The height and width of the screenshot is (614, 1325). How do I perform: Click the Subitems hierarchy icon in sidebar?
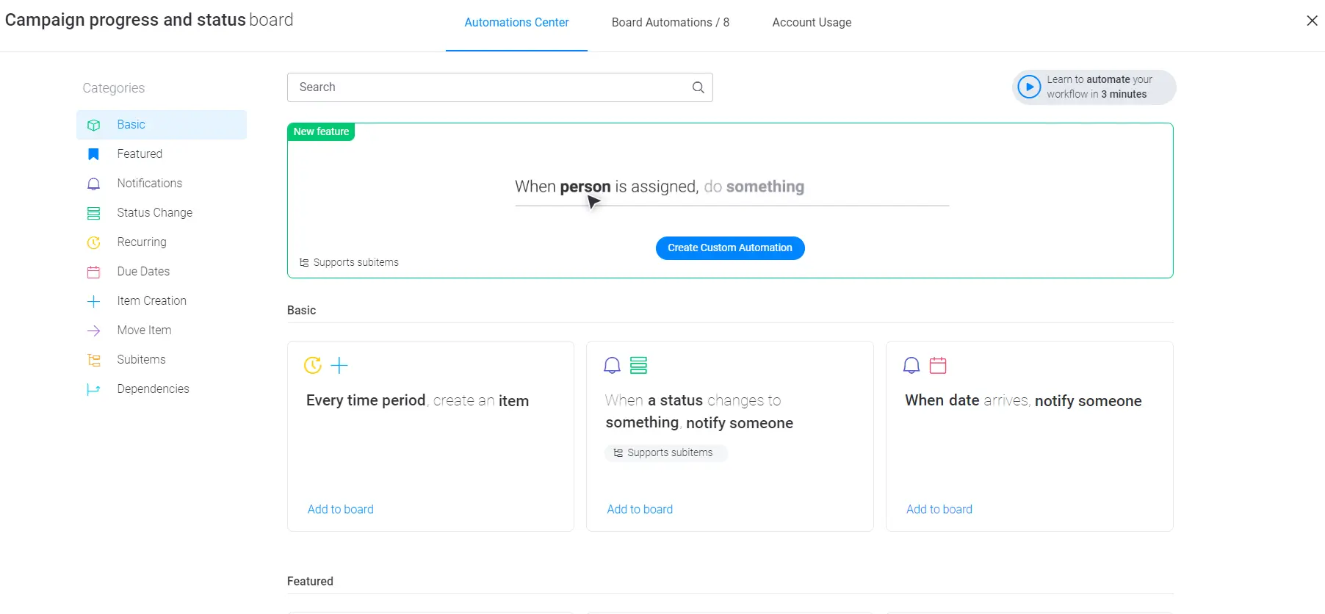pyautogui.click(x=93, y=360)
